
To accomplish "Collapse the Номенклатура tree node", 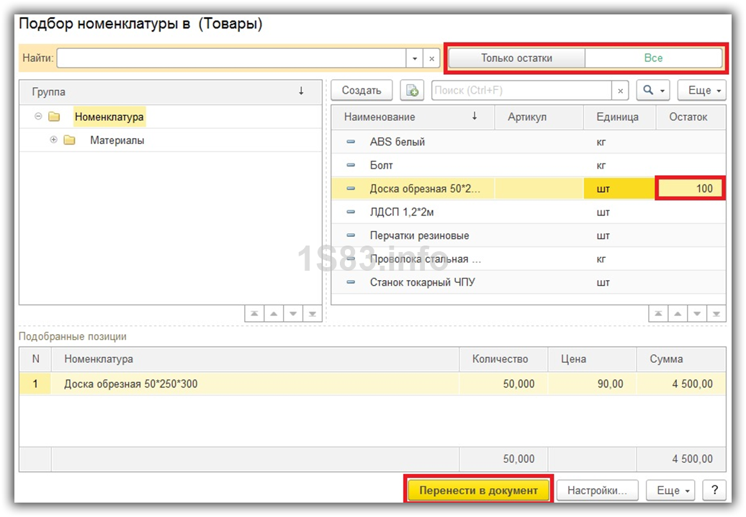I will (x=38, y=117).
